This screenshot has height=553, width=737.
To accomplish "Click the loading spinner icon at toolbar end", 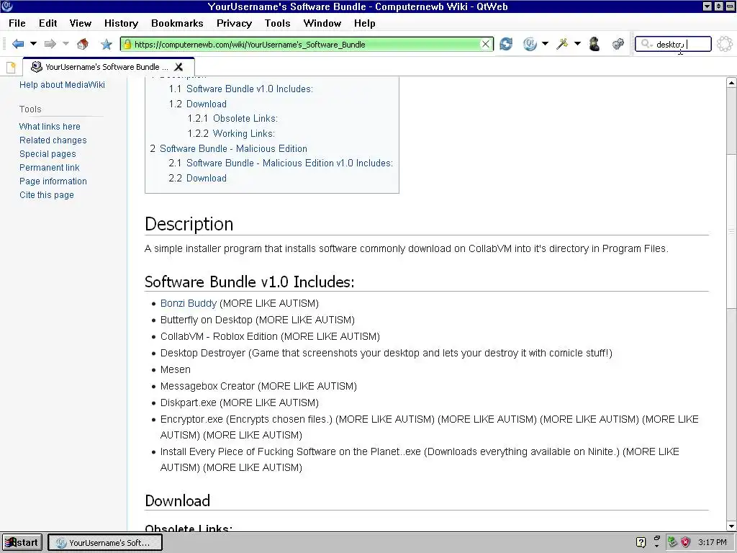I will [x=724, y=44].
